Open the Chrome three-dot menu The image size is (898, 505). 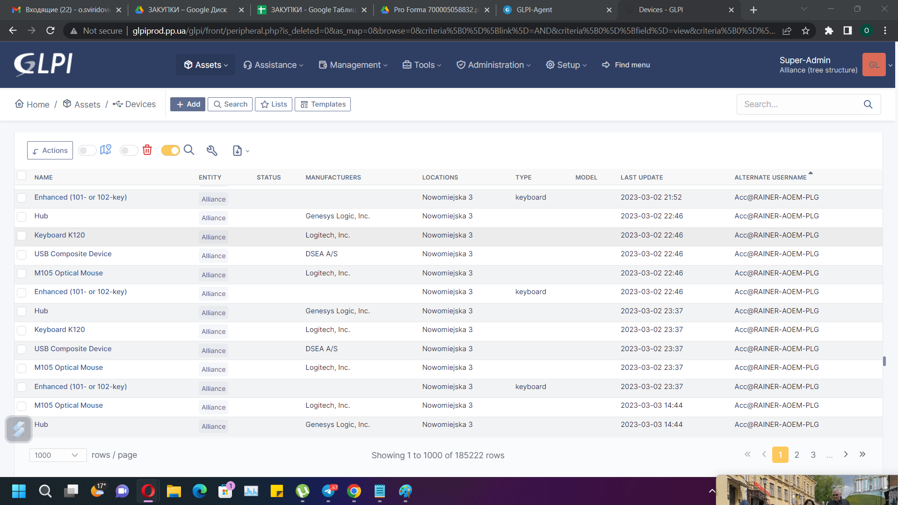pos(885,30)
